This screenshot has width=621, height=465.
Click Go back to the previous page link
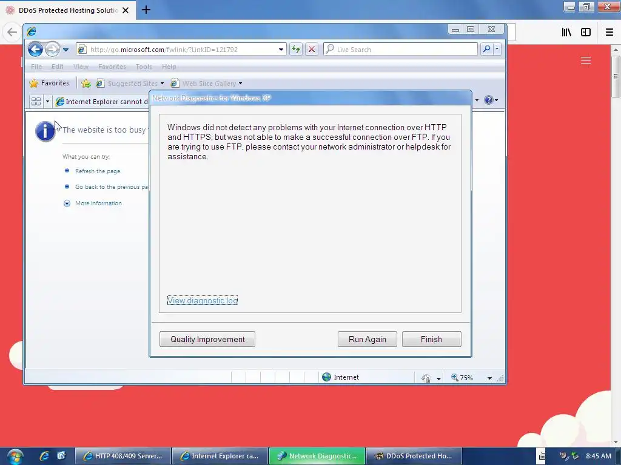112,186
